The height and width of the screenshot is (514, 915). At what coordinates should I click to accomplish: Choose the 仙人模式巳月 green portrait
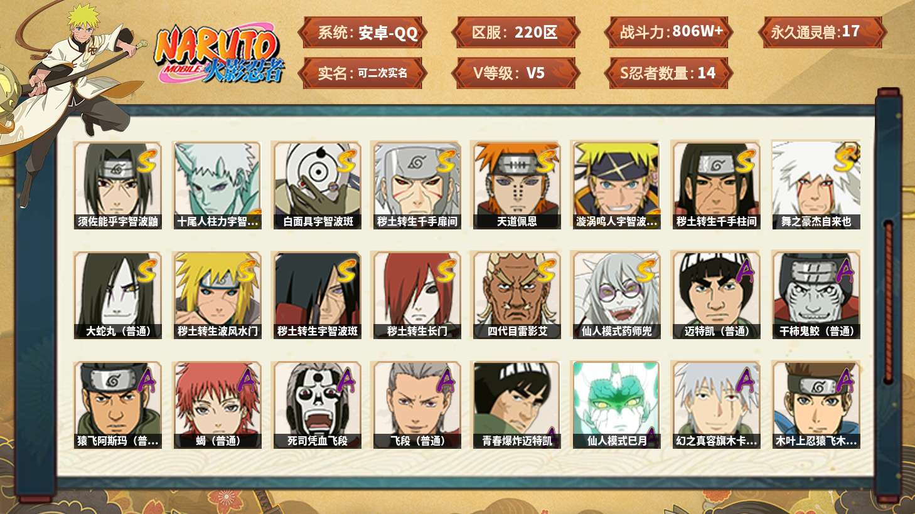pyautogui.click(x=616, y=405)
